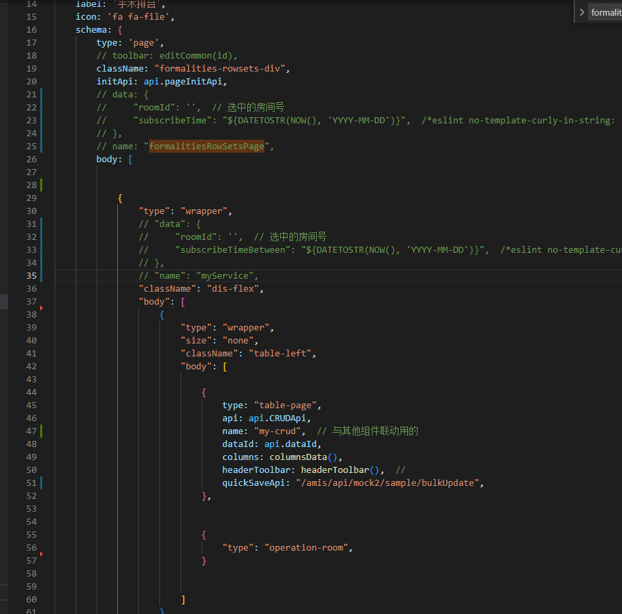This screenshot has width=622, height=614.
Task: Click line number 44 in the gutter
Action: (31, 392)
